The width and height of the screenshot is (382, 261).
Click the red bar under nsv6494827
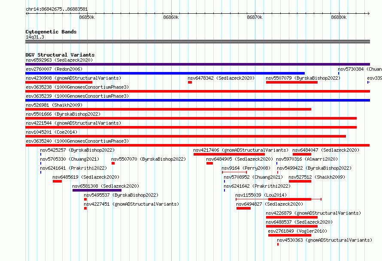(243, 208)
